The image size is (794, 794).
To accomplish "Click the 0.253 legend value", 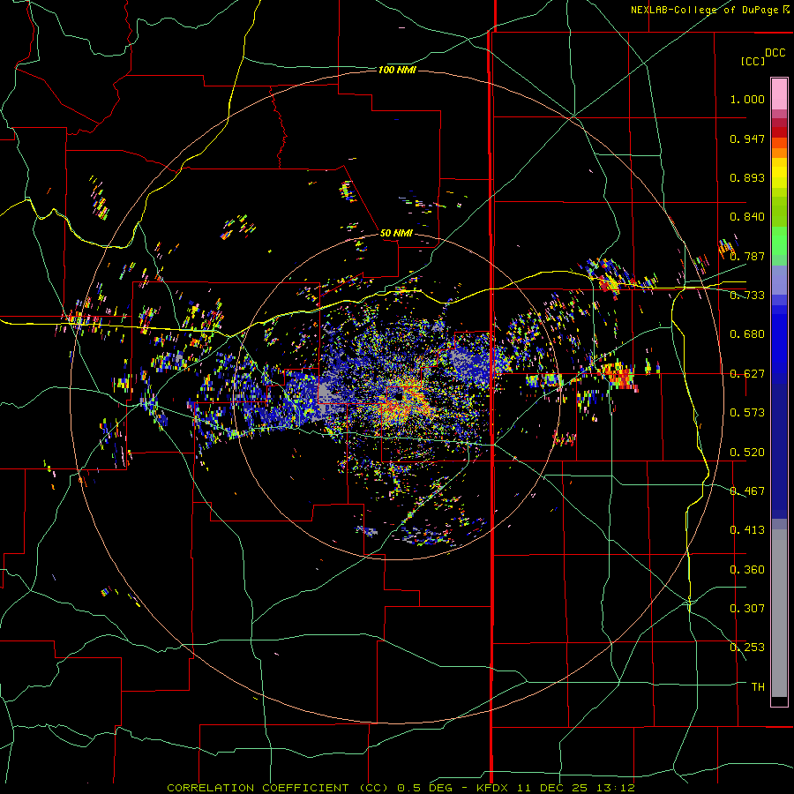I will (x=747, y=648).
